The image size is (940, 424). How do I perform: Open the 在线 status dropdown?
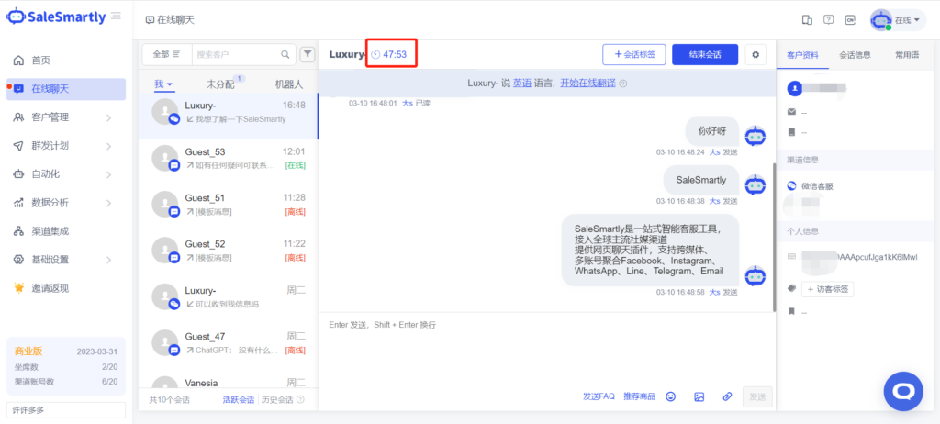898,20
